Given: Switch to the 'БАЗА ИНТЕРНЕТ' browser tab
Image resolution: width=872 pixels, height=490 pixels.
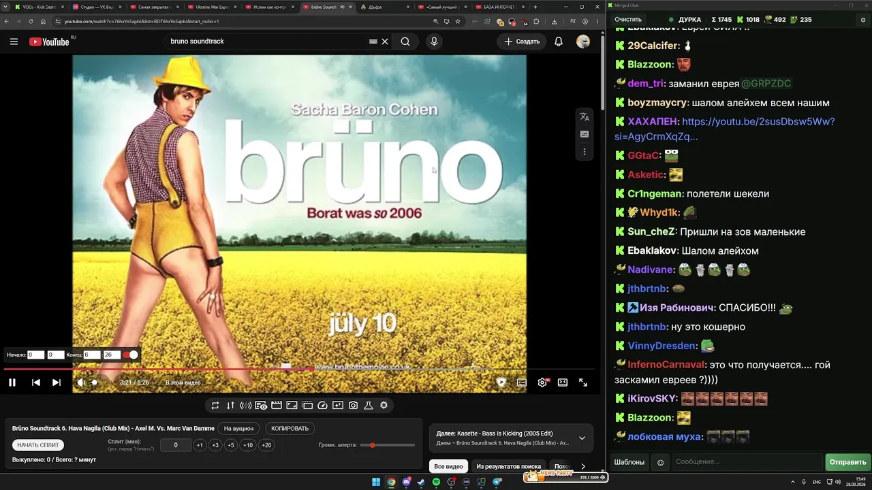Looking at the screenshot, I should coord(499,7).
